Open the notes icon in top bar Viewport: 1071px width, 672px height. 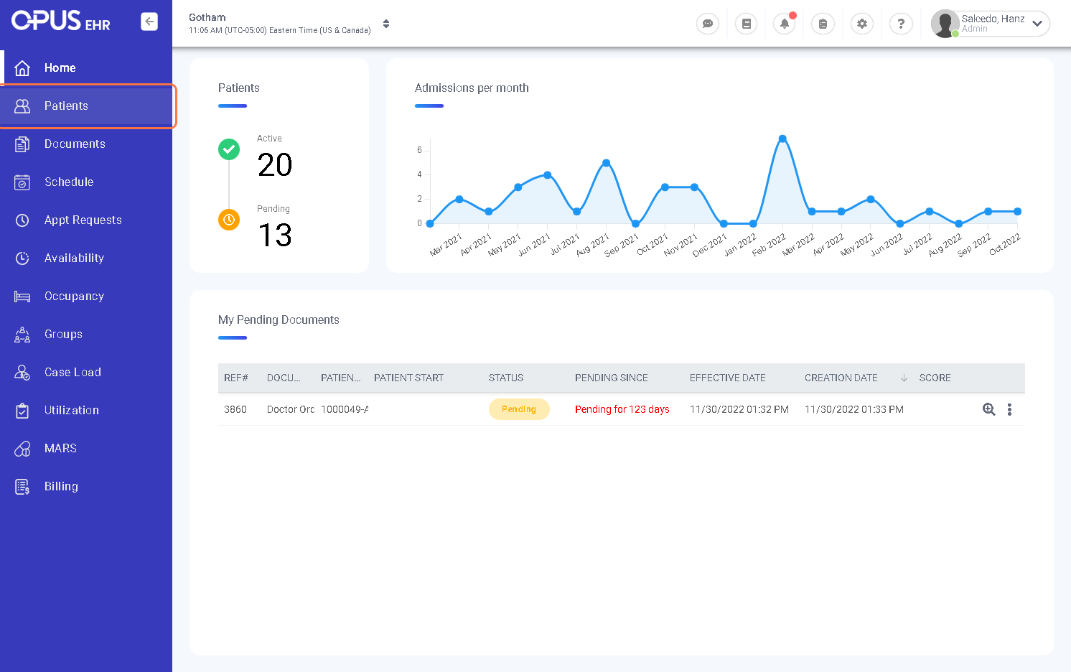747,24
